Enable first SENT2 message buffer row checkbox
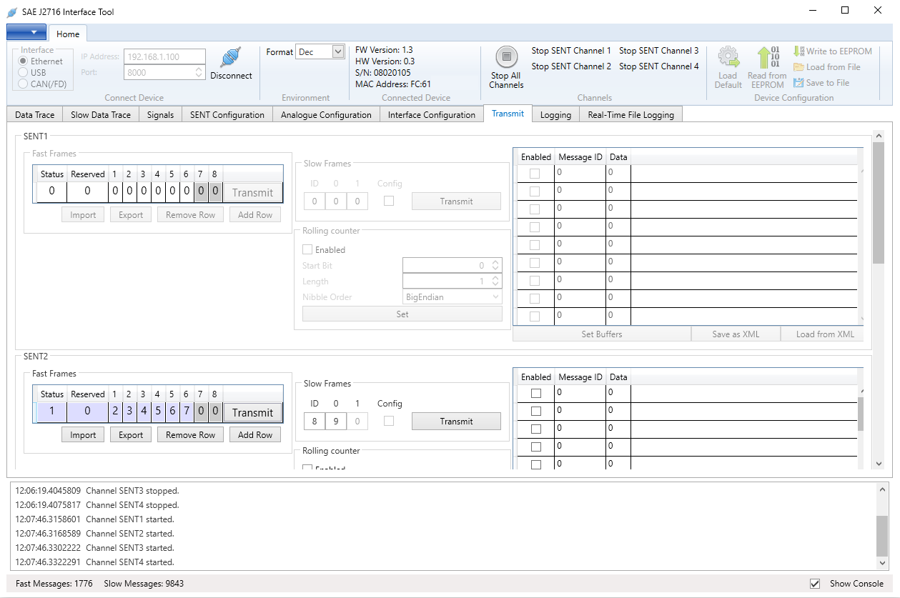Image resolution: width=900 pixels, height=598 pixels. [535, 393]
